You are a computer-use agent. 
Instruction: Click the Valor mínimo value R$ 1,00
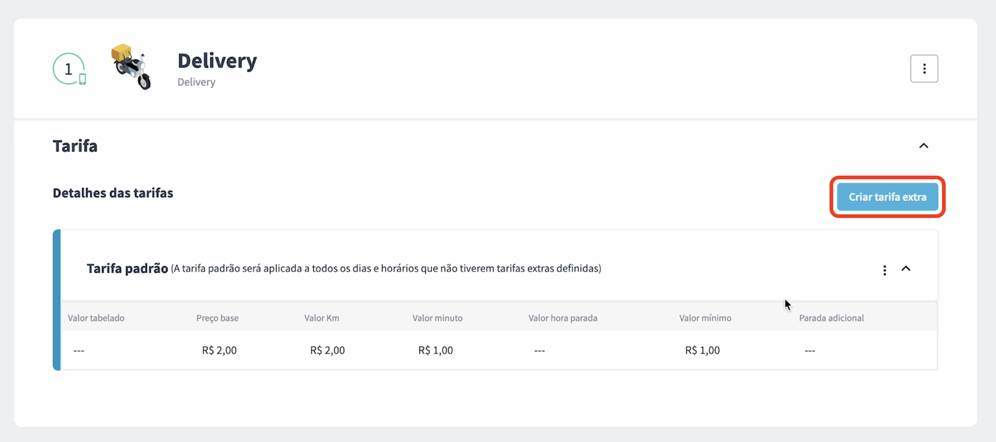[702, 350]
